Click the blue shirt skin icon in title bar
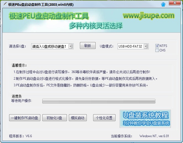183x143 pixels. (163, 4)
